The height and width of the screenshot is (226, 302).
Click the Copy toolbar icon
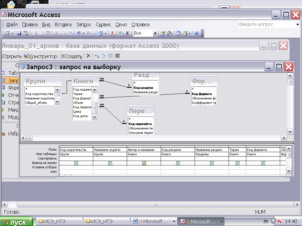coord(63,33)
